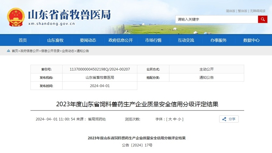The width and height of the screenshot is (272, 153).
Task: Click 信息公开目录 in the breadcrumb
Action: coord(50,51)
